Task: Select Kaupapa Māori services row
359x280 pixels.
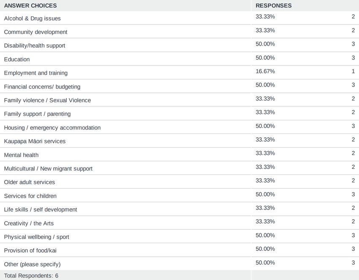Action: click(179, 141)
